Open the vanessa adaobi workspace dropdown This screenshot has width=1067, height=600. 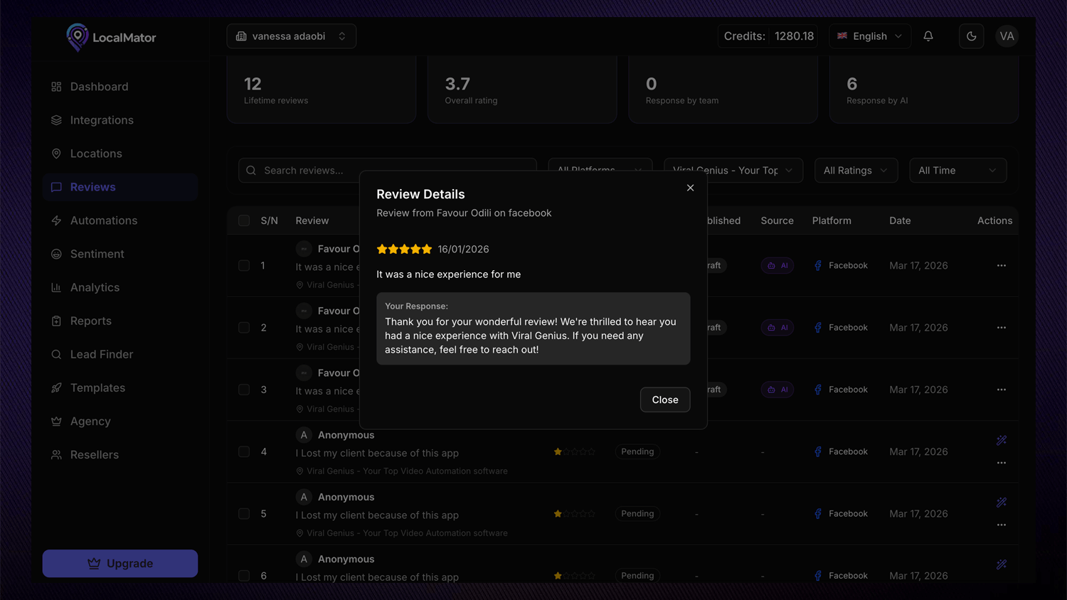(292, 36)
